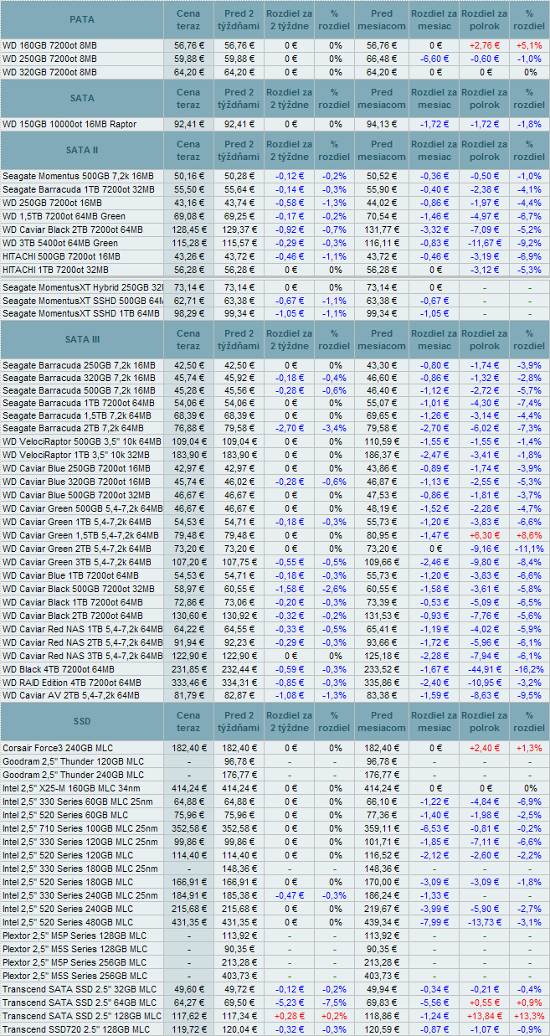The height and width of the screenshot is (1036, 550).
Task: Click the +6,30 € half-year difference
Action: pyautogui.click(x=484, y=535)
